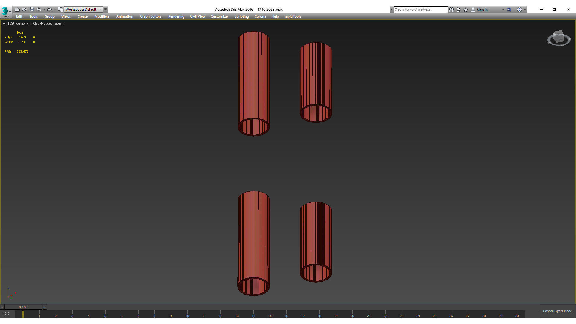This screenshot has height=324, width=576.
Task: Open the Favorites star icon
Action: pos(466,10)
